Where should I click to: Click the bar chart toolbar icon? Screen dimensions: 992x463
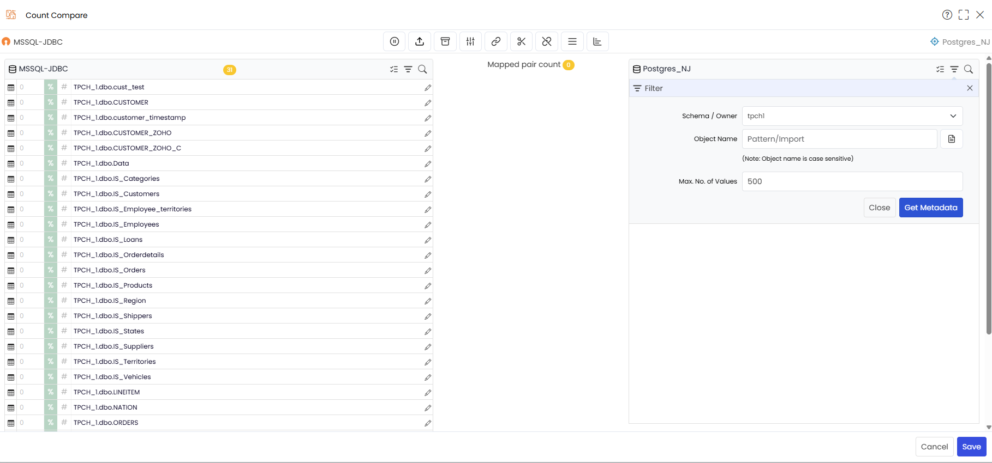coord(597,41)
